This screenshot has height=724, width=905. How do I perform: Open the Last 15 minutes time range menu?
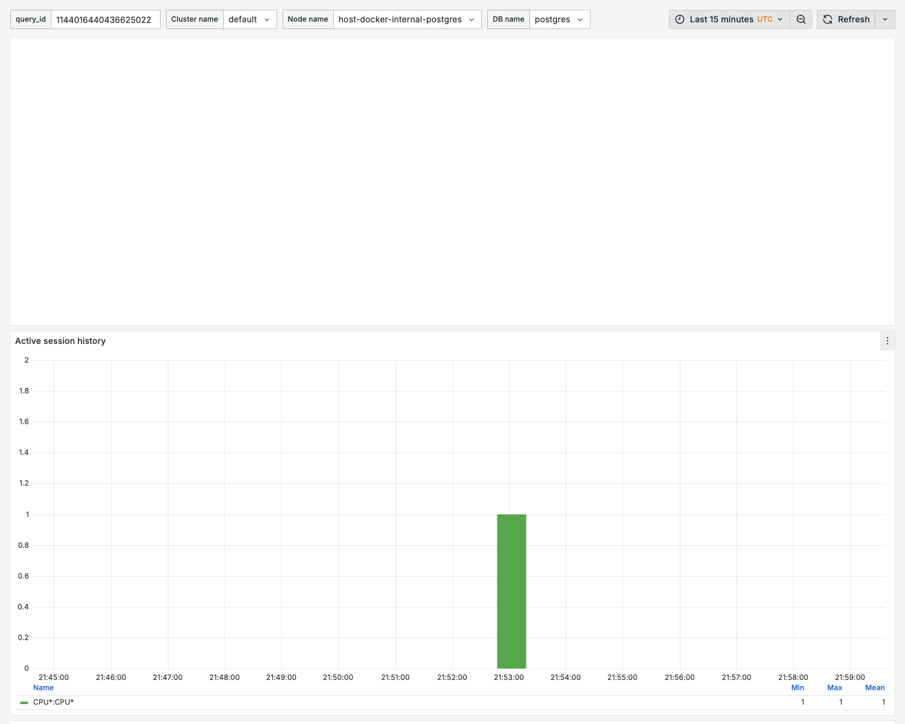point(722,19)
